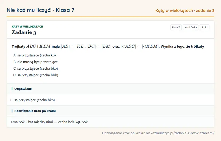The width and height of the screenshot is (221, 141).
Task: Select answer B 'nie muszą być przystające'
Action: [x=35, y=62]
